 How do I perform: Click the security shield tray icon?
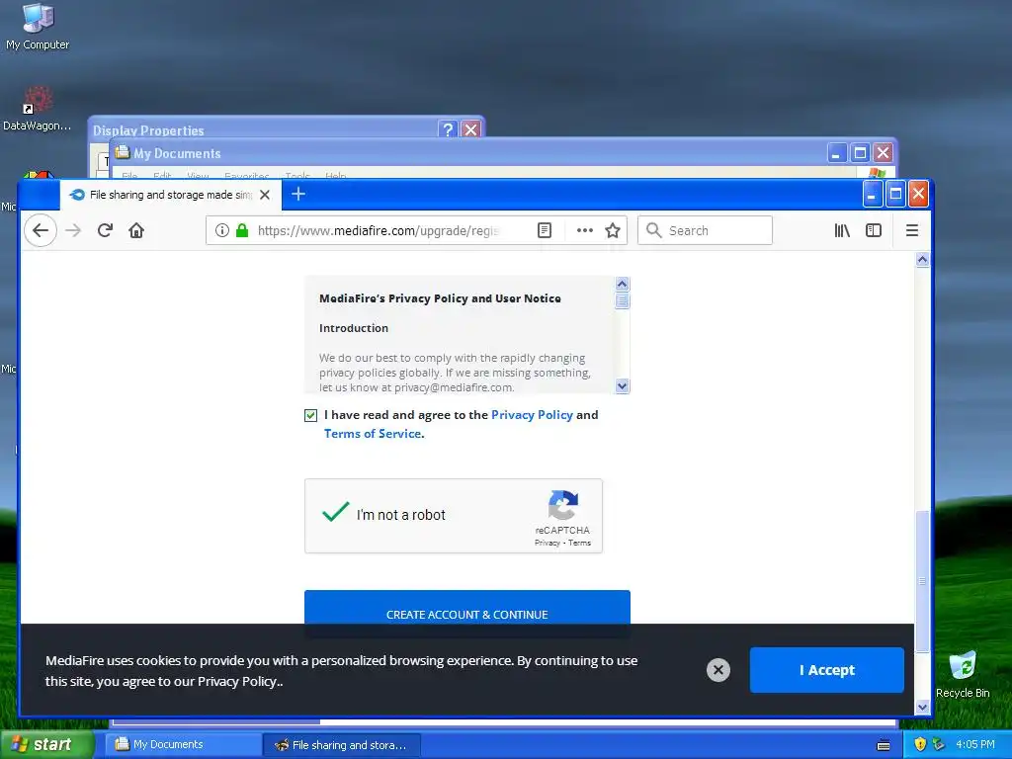920,744
